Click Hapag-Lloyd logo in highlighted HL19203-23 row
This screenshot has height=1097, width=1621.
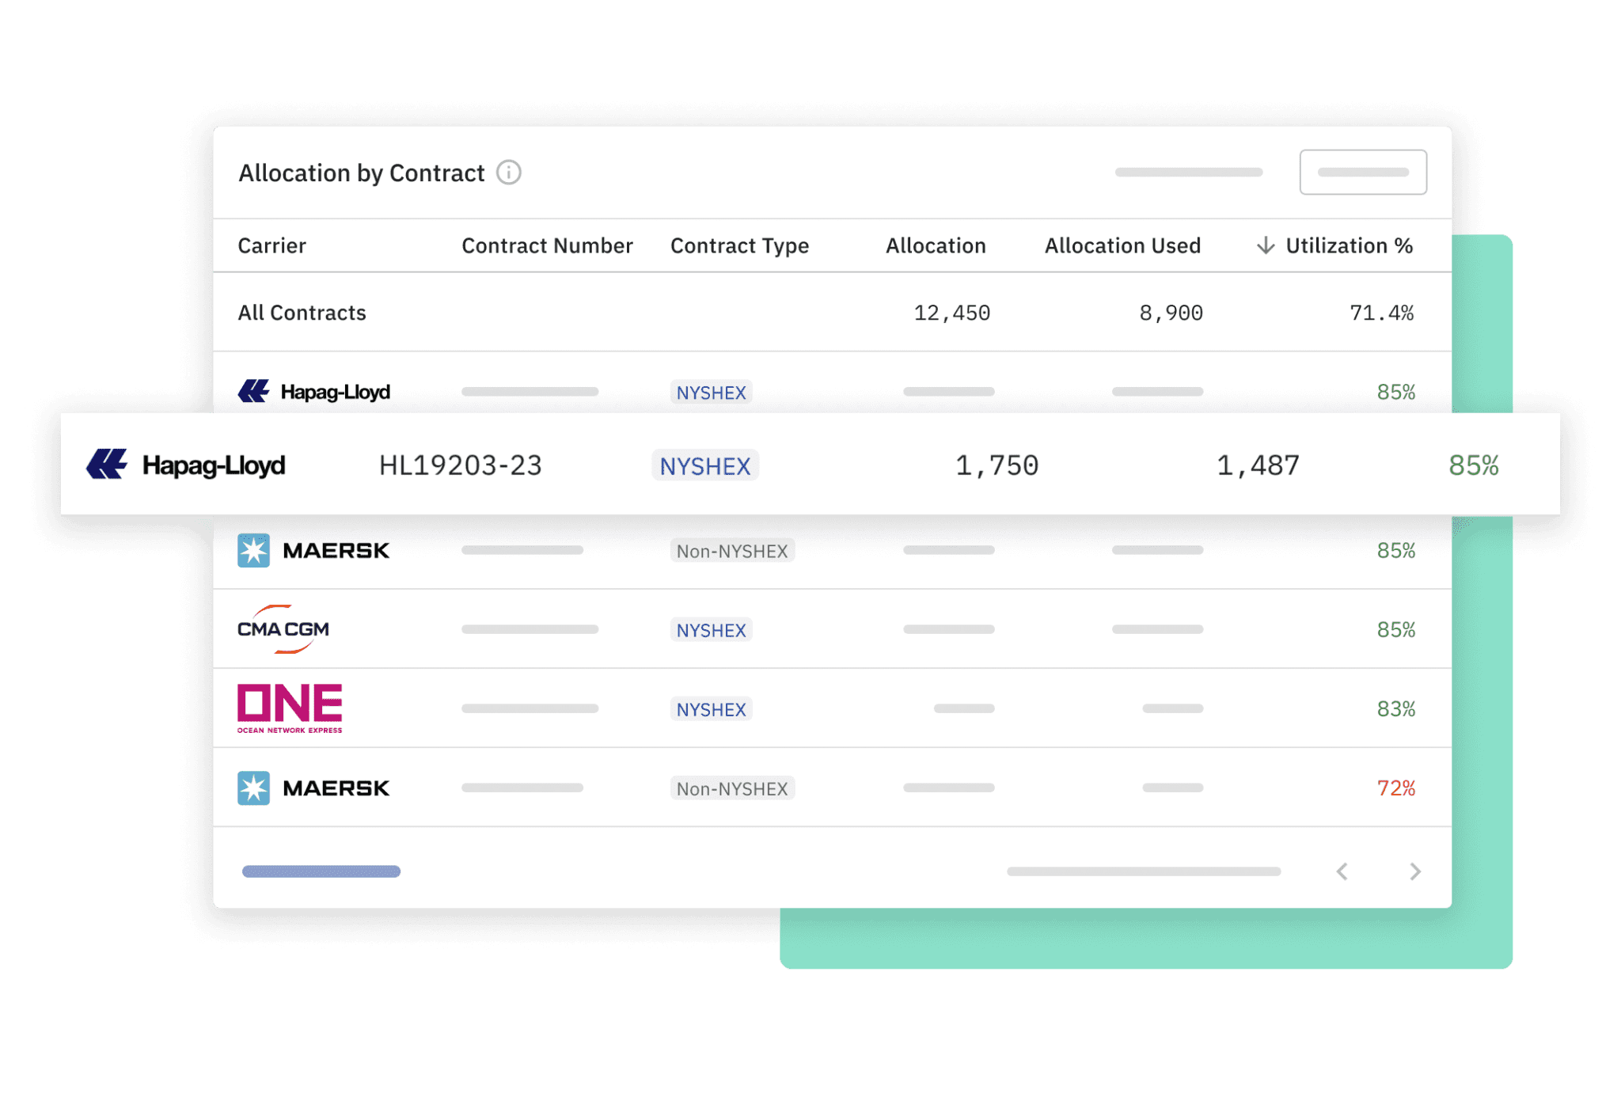[x=185, y=465]
